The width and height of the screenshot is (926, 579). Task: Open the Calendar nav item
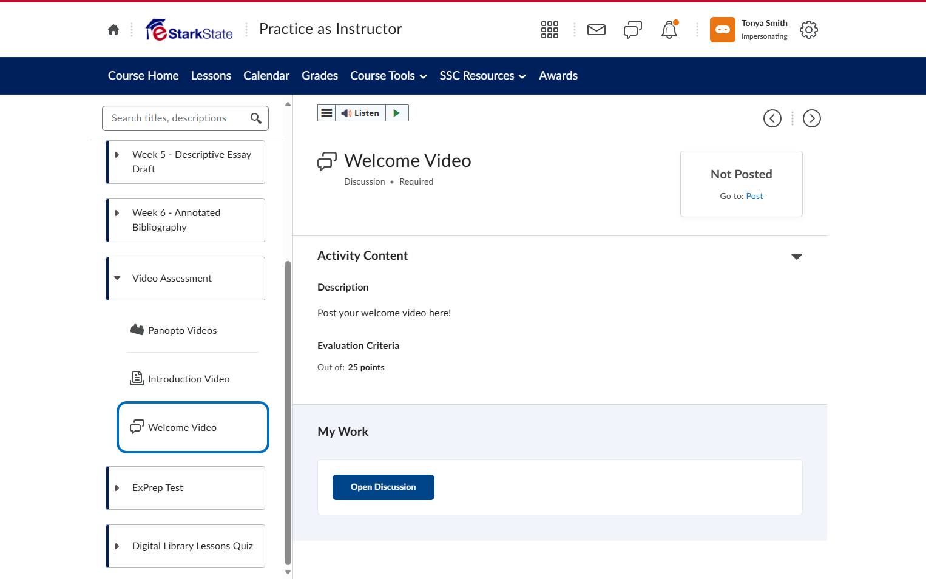266,76
